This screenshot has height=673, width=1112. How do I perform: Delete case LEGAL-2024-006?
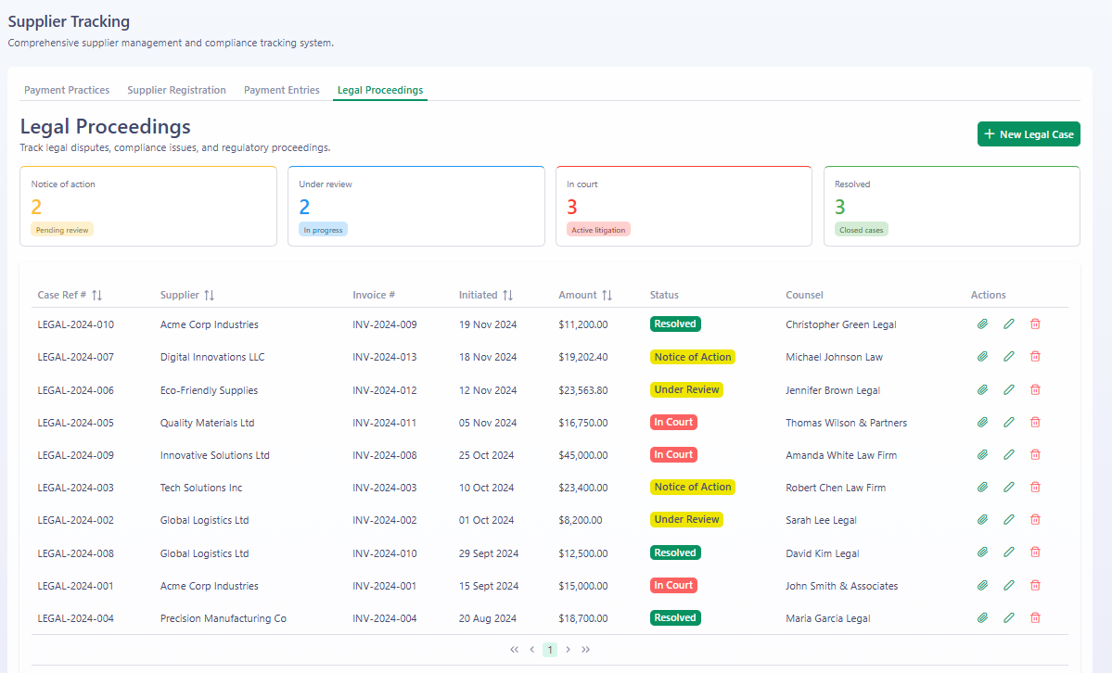pyautogui.click(x=1035, y=390)
